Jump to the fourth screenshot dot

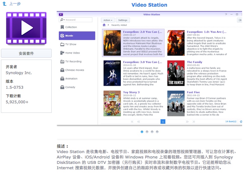click(x=157, y=132)
